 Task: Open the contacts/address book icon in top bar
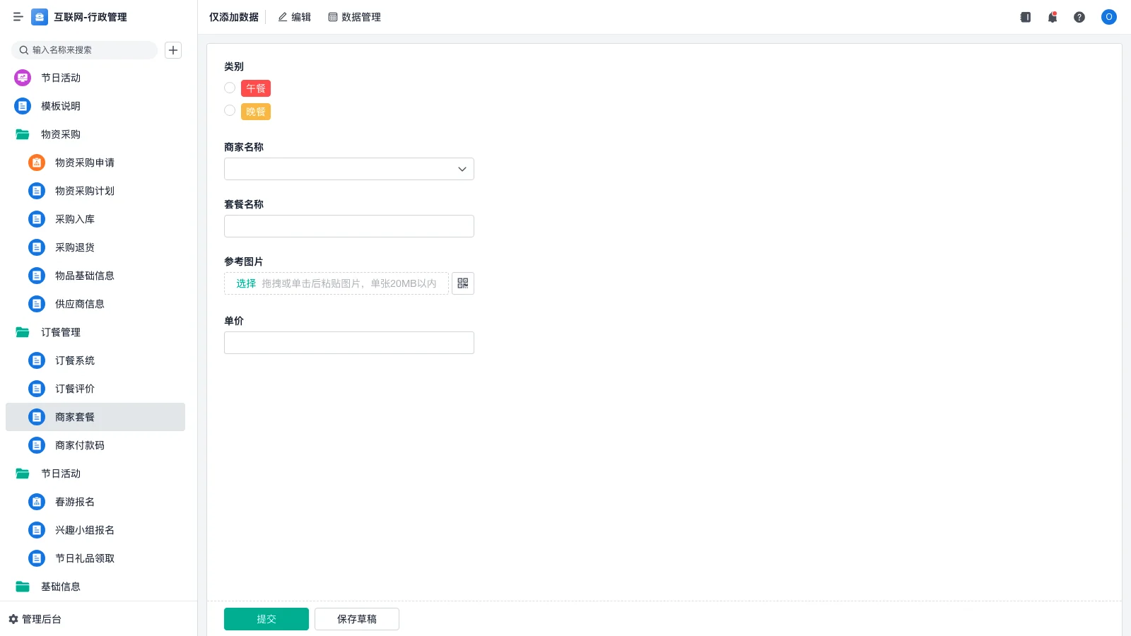coord(1025,17)
